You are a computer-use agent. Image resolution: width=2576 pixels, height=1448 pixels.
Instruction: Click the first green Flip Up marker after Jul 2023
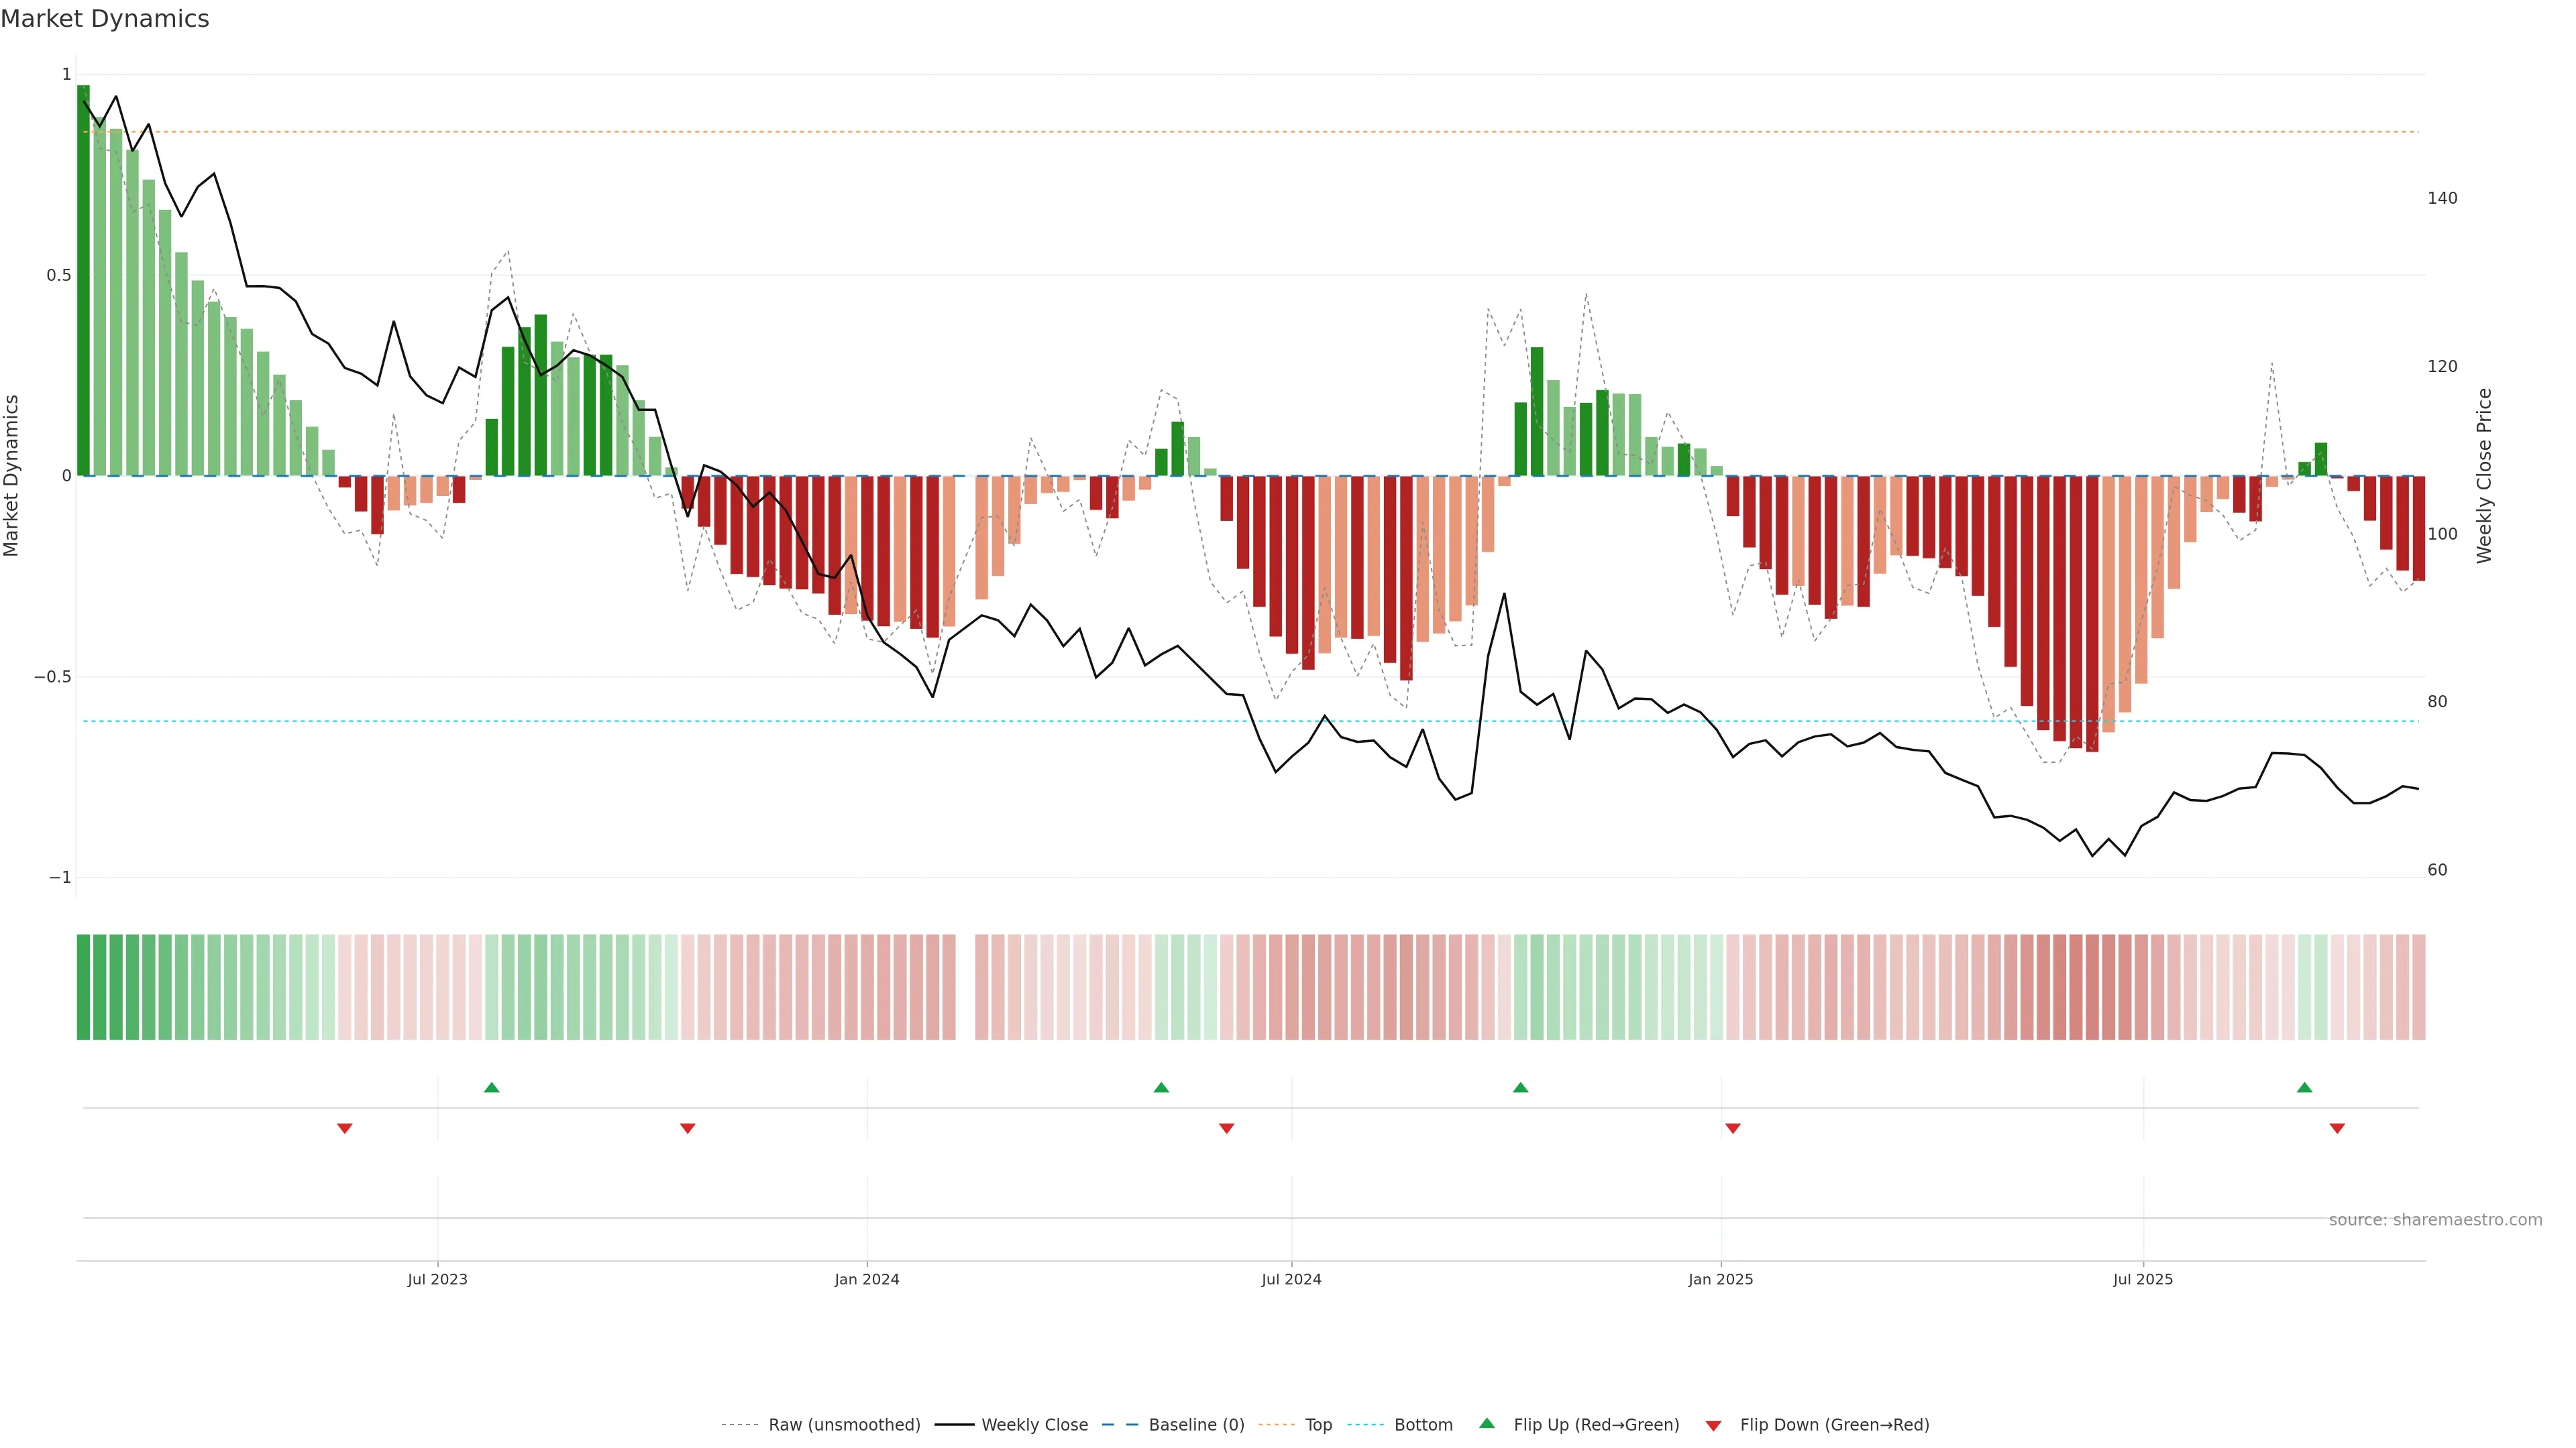pyautogui.click(x=491, y=1087)
